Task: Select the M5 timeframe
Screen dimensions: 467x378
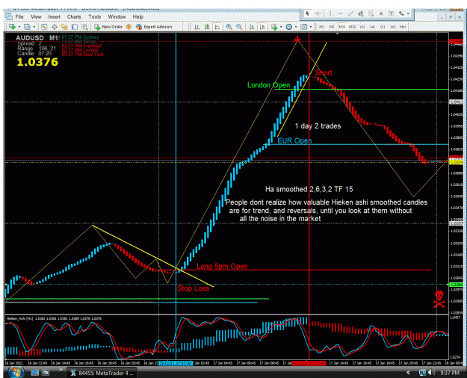Action: [332, 27]
